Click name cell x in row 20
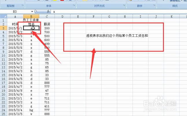 [x=31, y=94]
